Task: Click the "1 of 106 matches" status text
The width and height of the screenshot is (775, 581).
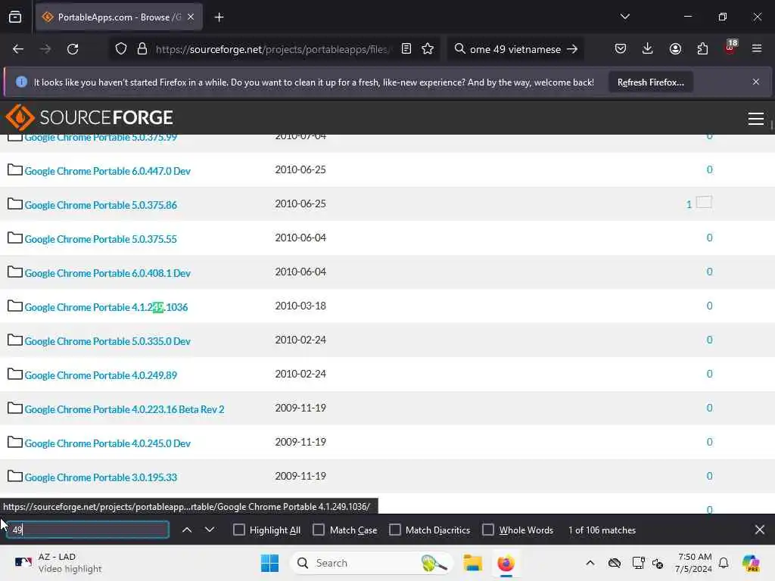Action: [602, 530]
